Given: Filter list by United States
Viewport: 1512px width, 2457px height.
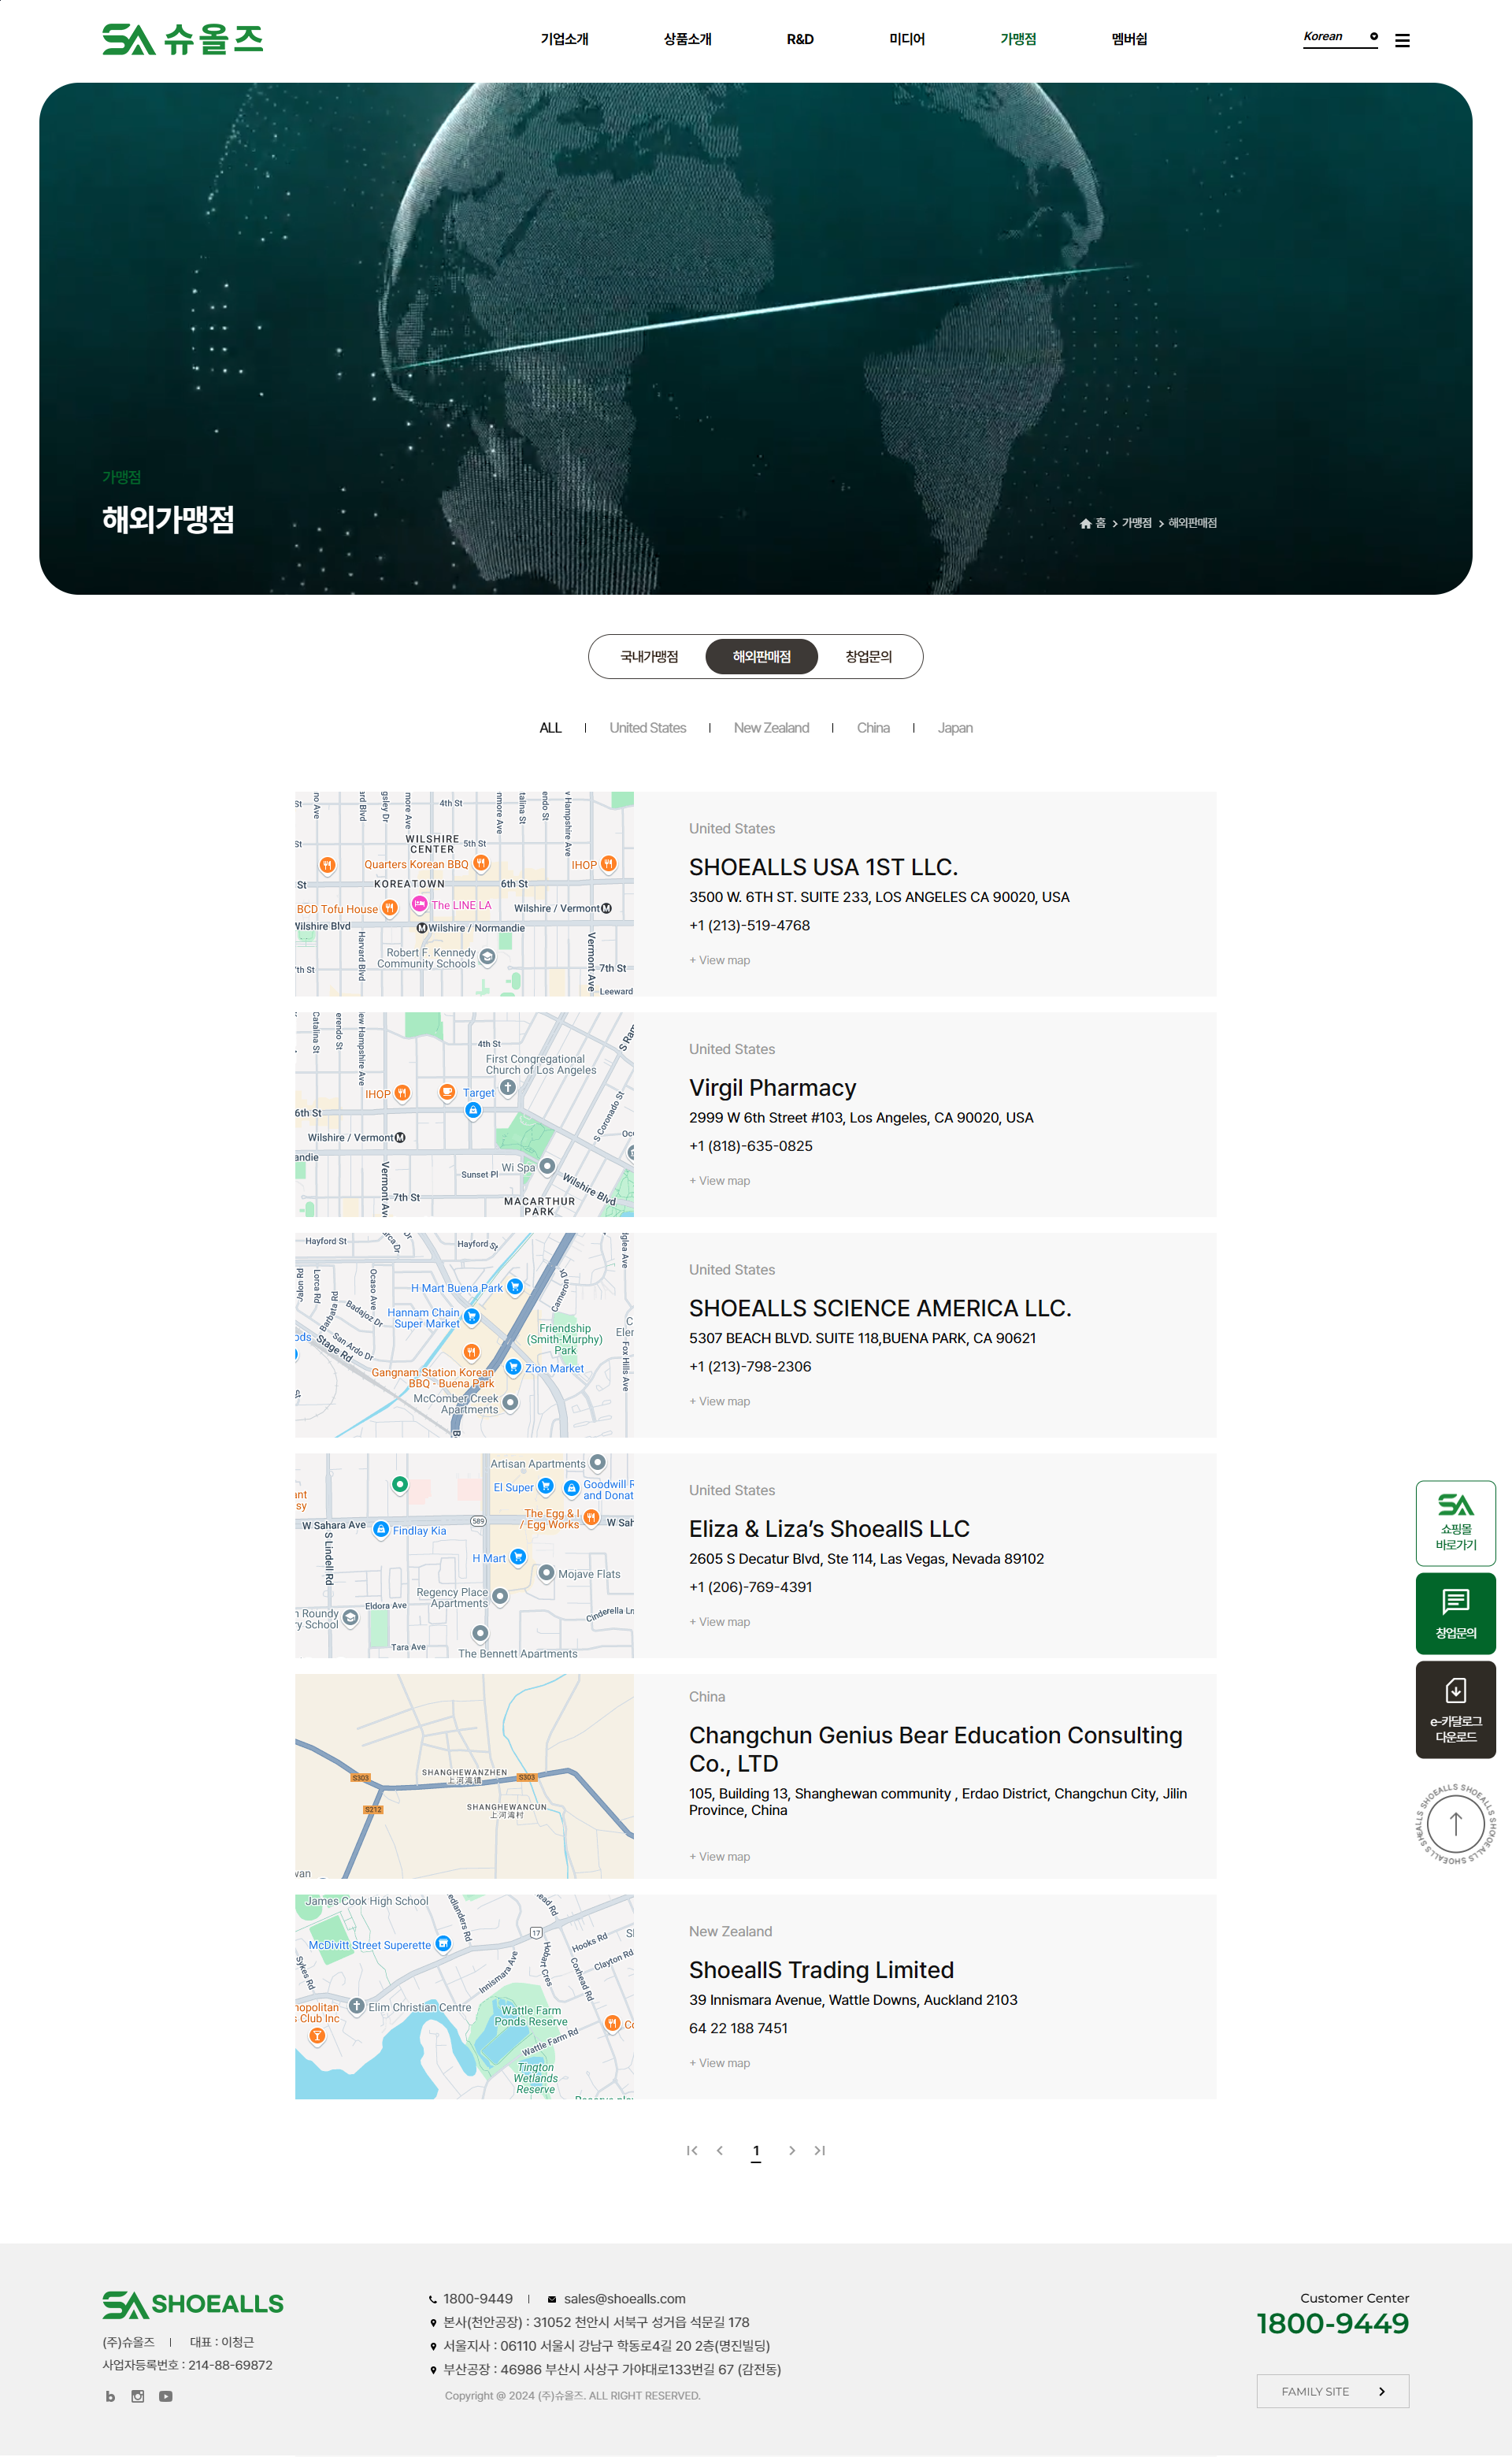Looking at the screenshot, I should pyautogui.click(x=648, y=728).
